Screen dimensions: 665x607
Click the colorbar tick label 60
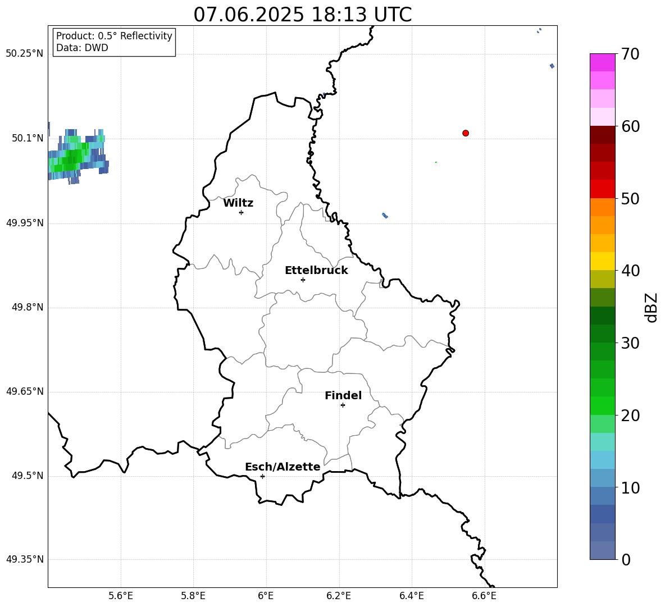pyautogui.click(x=630, y=126)
